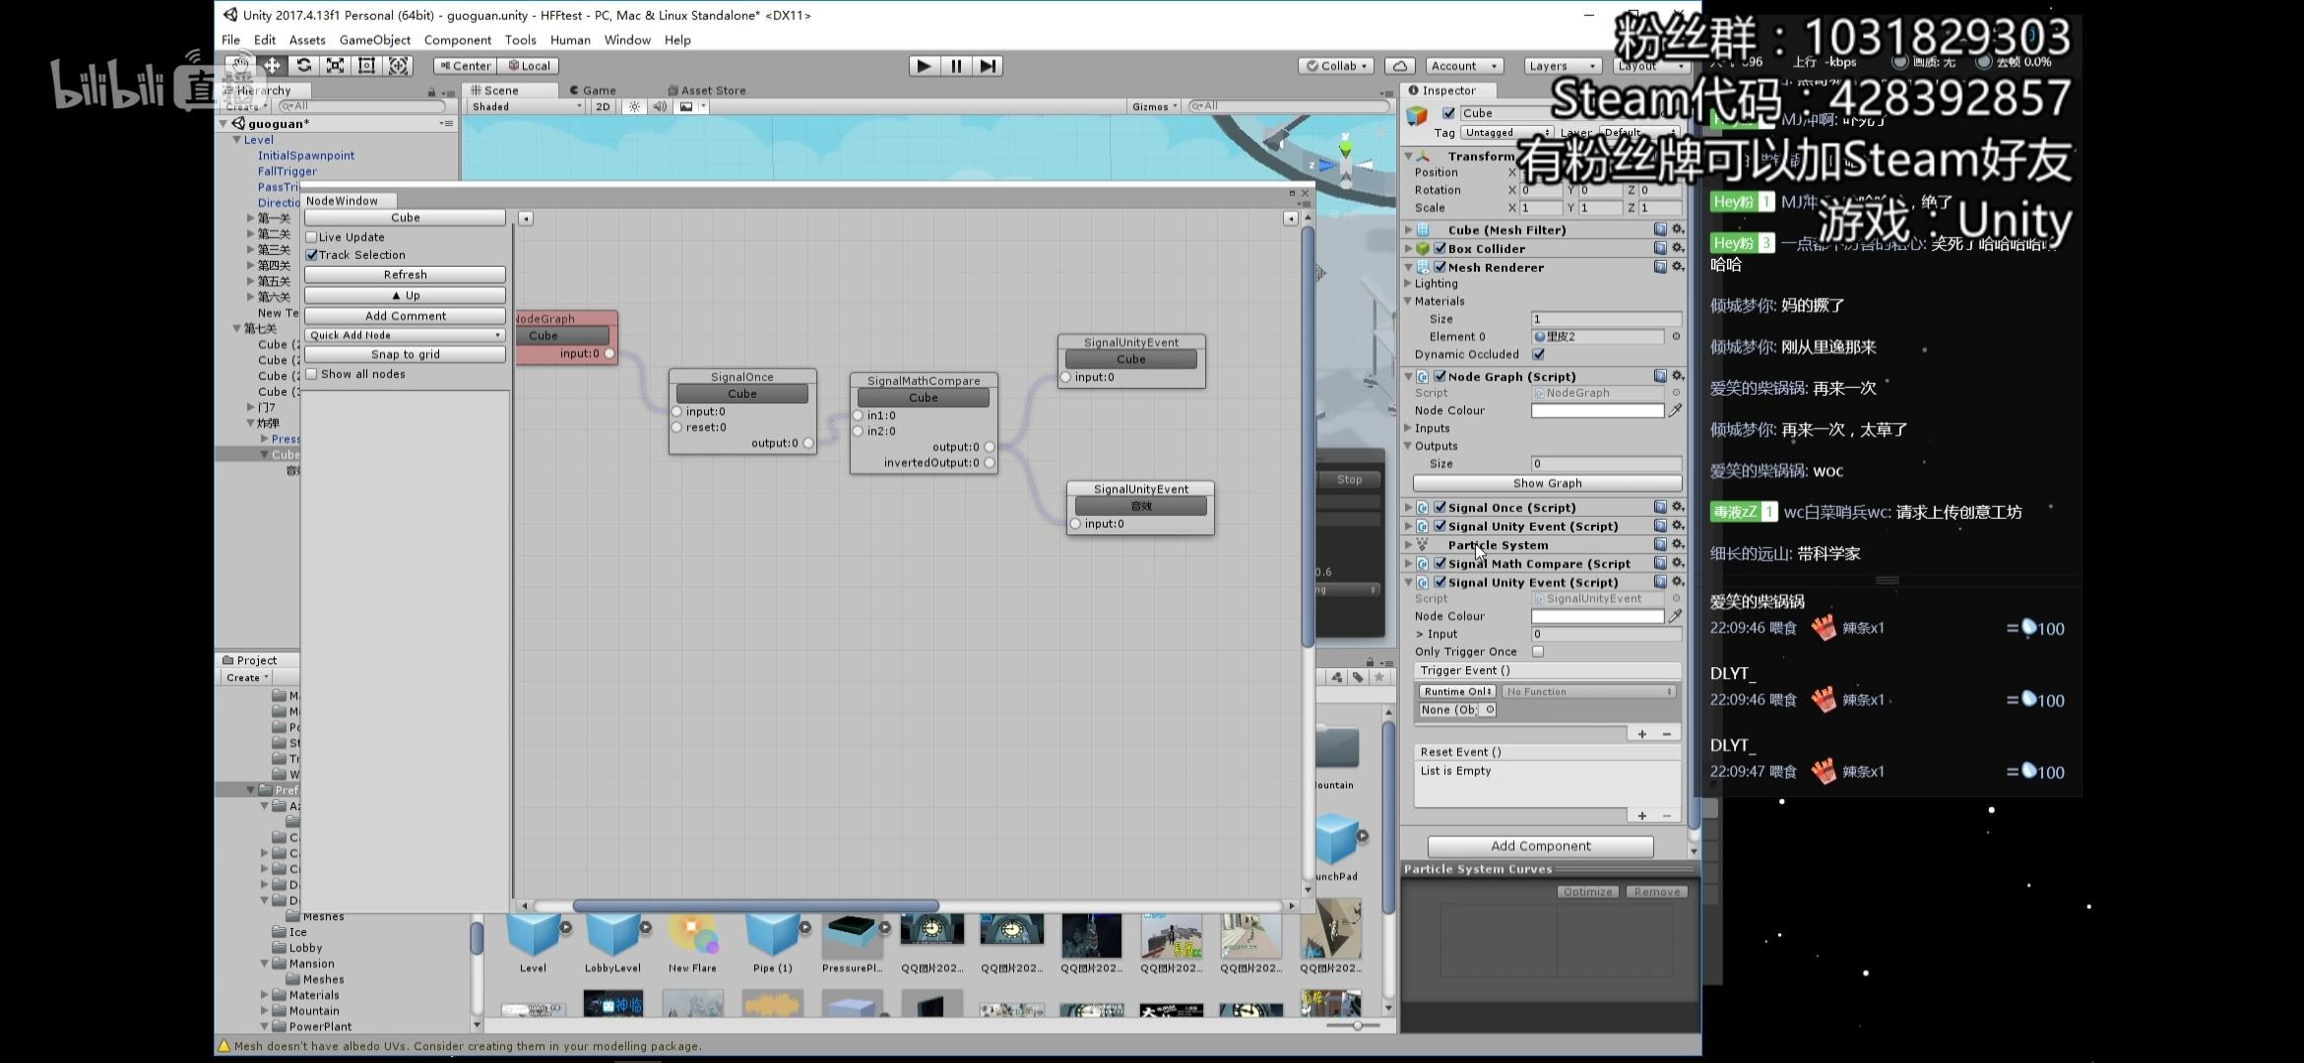The width and height of the screenshot is (2304, 1063).
Task: Disable the Signal Once script checkbox
Action: [x=1440, y=507]
